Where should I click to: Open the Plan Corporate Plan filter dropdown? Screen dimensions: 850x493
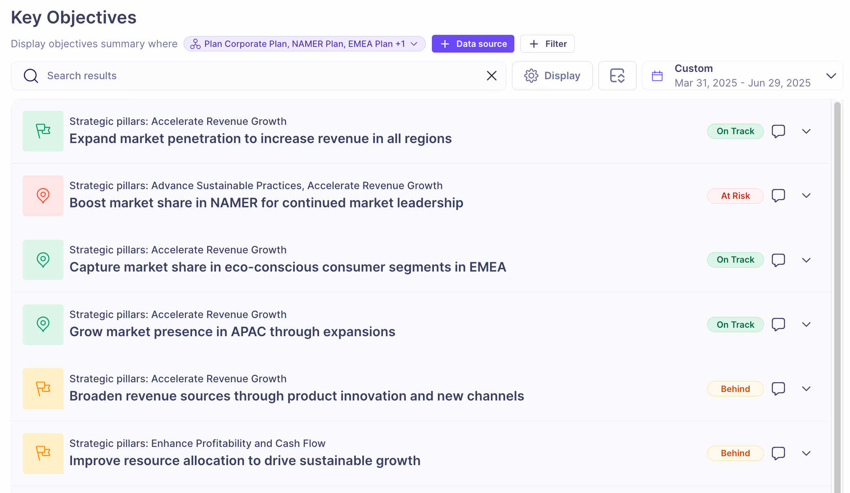(x=304, y=44)
